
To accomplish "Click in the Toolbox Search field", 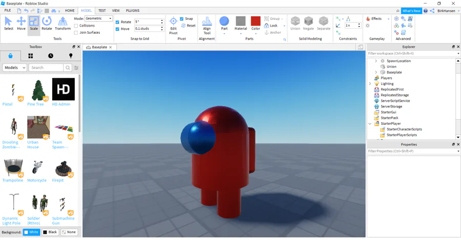I will tap(46, 68).
